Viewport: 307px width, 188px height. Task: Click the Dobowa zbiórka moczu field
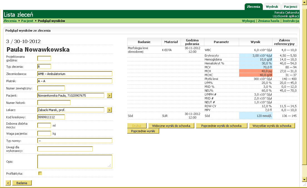[44, 126]
